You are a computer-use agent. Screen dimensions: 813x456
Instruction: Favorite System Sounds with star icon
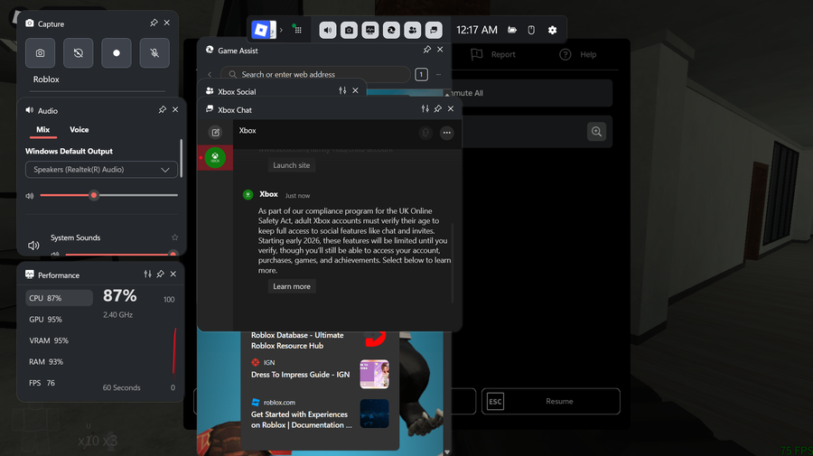pos(174,237)
